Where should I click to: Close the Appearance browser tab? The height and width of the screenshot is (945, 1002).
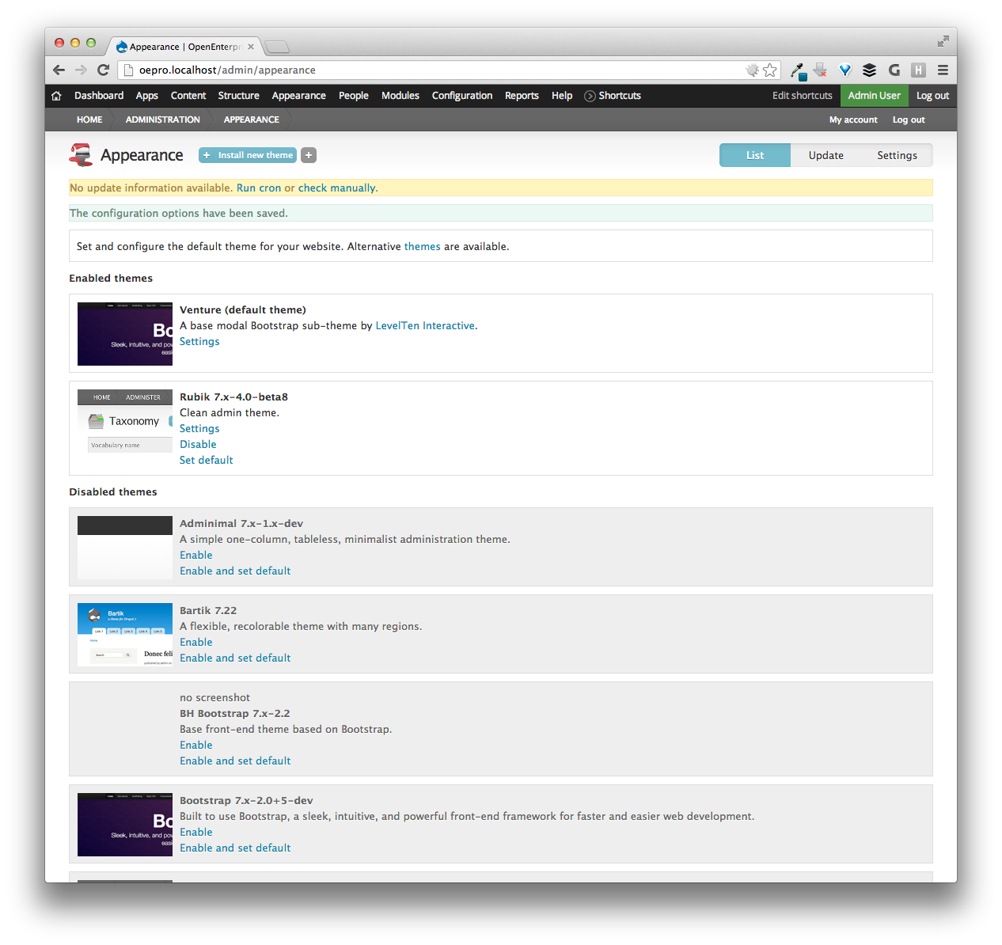point(251,47)
